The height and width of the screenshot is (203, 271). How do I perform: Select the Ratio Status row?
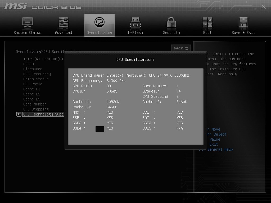coord(36,79)
